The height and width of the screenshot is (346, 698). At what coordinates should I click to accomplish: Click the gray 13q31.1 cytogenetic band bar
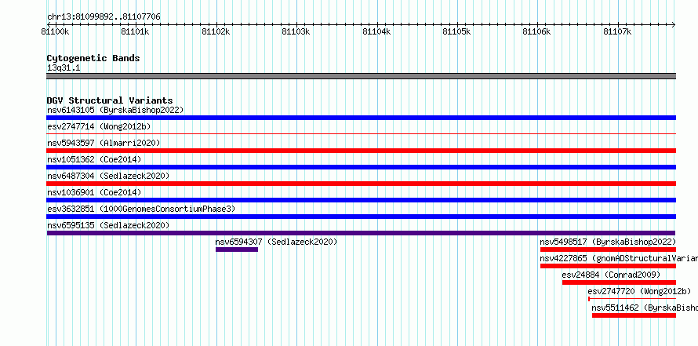click(361, 76)
